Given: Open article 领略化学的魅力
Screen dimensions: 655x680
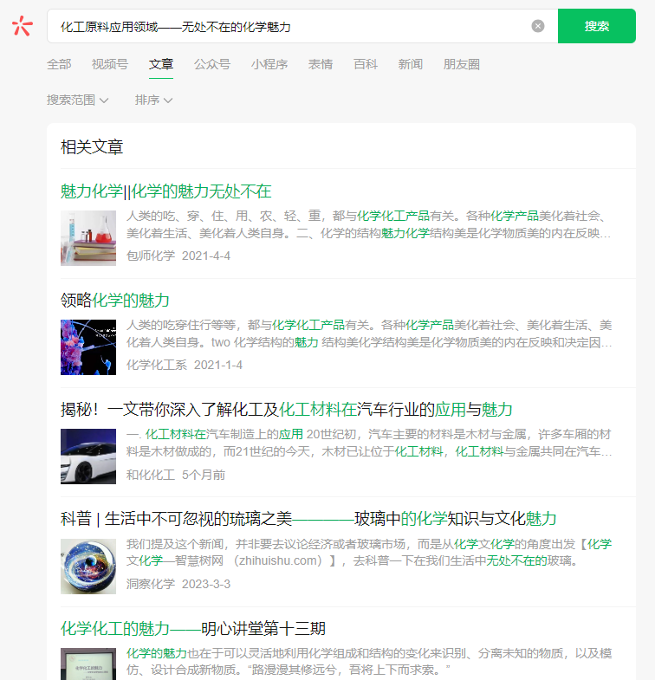Looking at the screenshot, I should point(115,300).
